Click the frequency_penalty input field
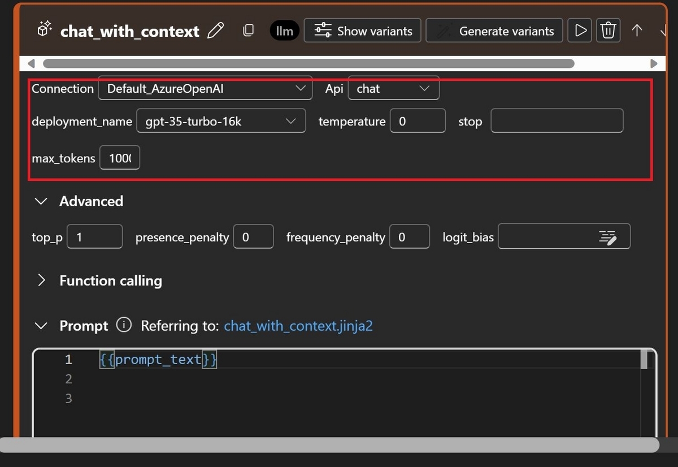This screenshot has width=678, height=467. (x=409, y=237)
